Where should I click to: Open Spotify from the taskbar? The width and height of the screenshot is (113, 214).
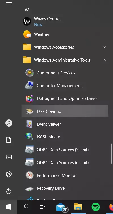[96, 207]
